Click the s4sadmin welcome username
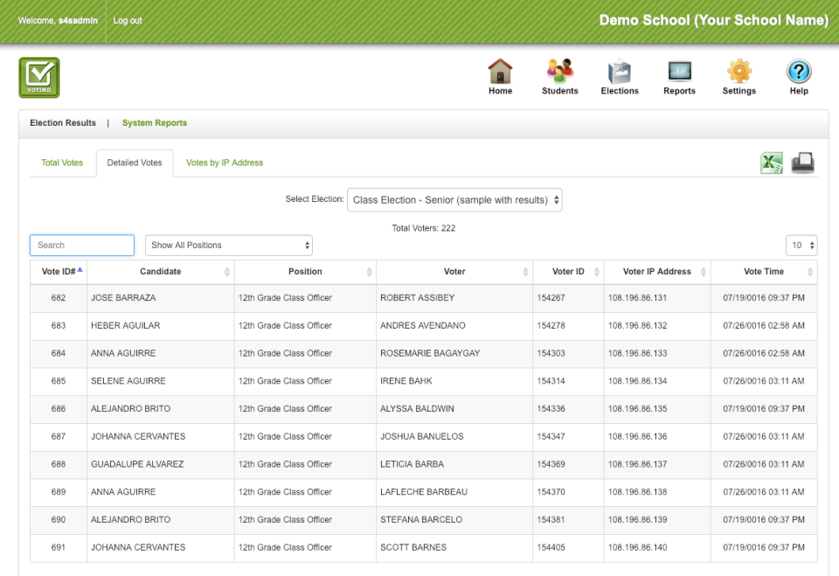The width and height of the screenshot is (839, 576). click(78, 20)
